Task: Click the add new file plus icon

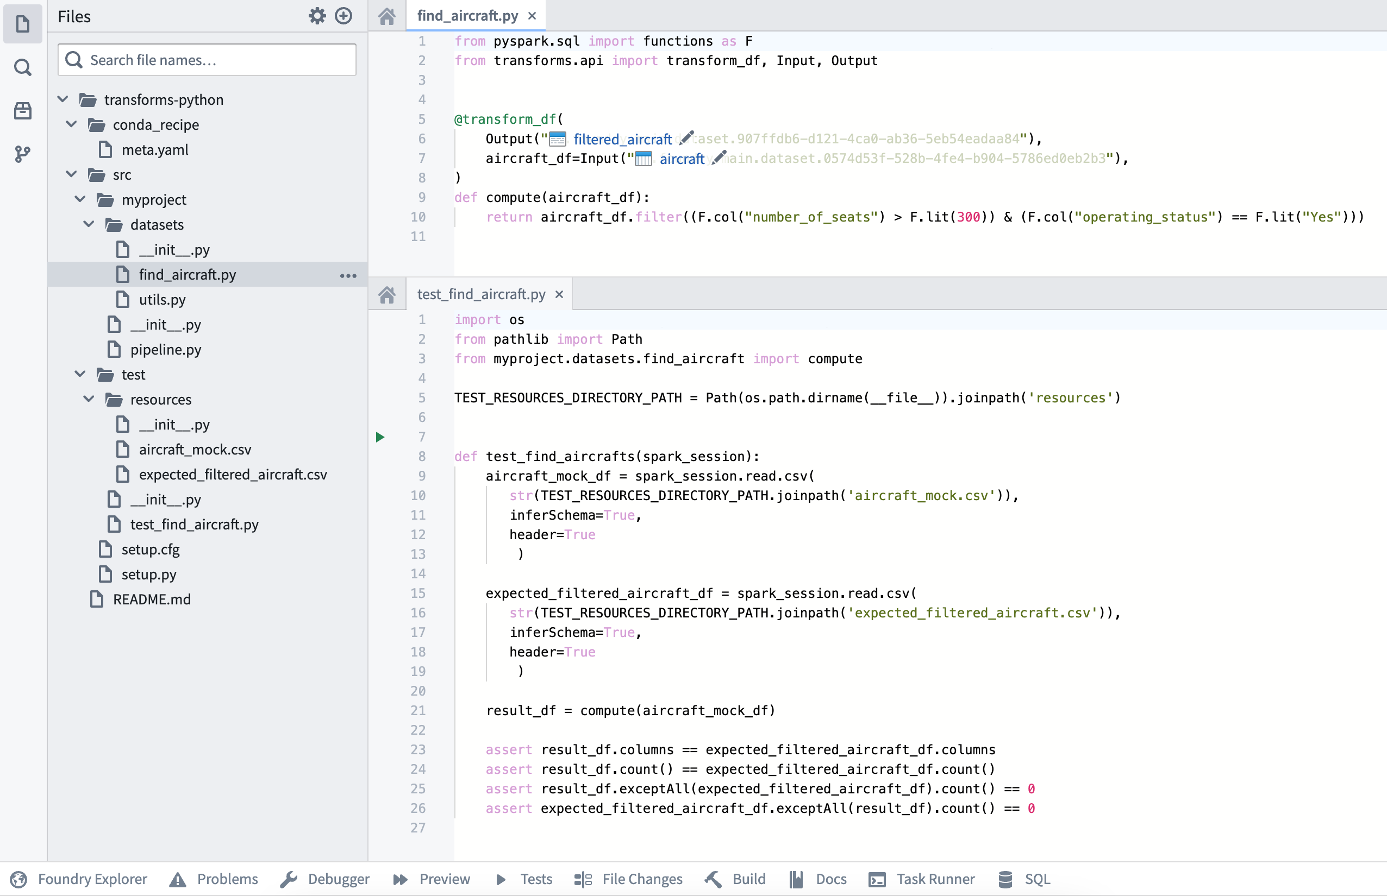Action: (343, 16)
